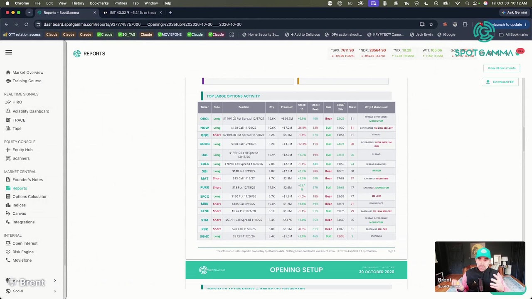Switch to the IBIT 43.32 browser tab

click(x=133, y=12)
